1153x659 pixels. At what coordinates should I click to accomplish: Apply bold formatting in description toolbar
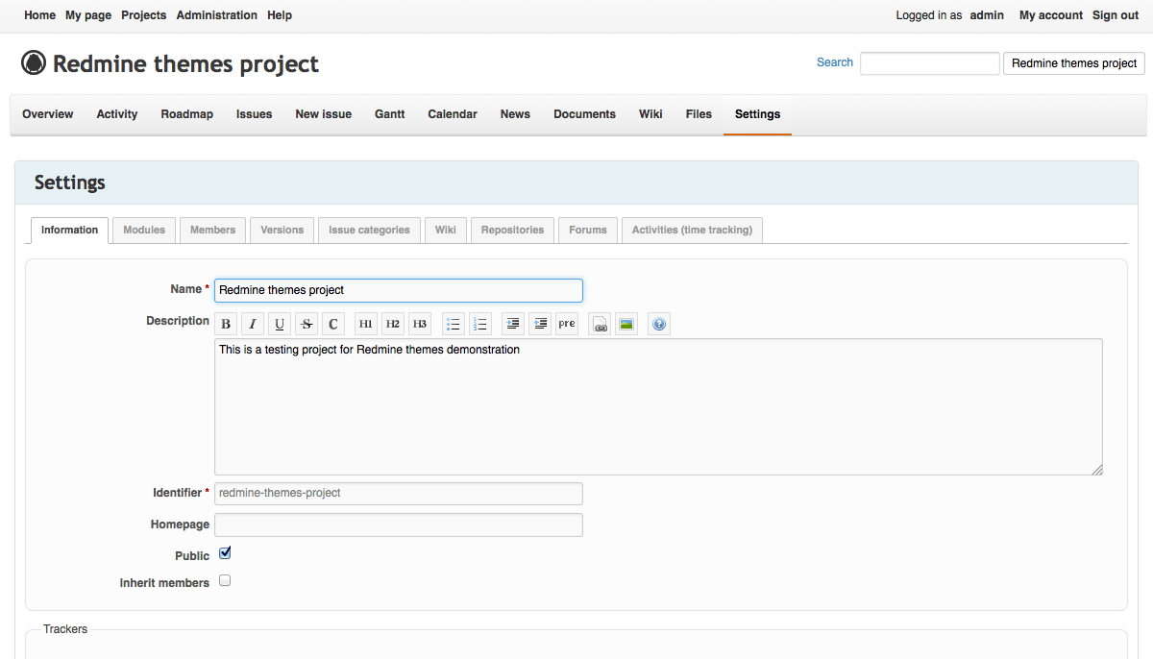[x=226, y=324]
